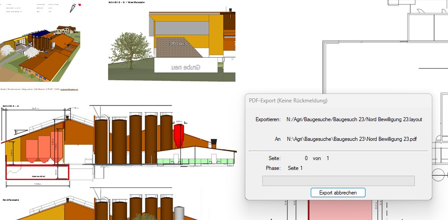Select the red silo in the elevation
Screen dimensions: 448x220
coord(179,135)
